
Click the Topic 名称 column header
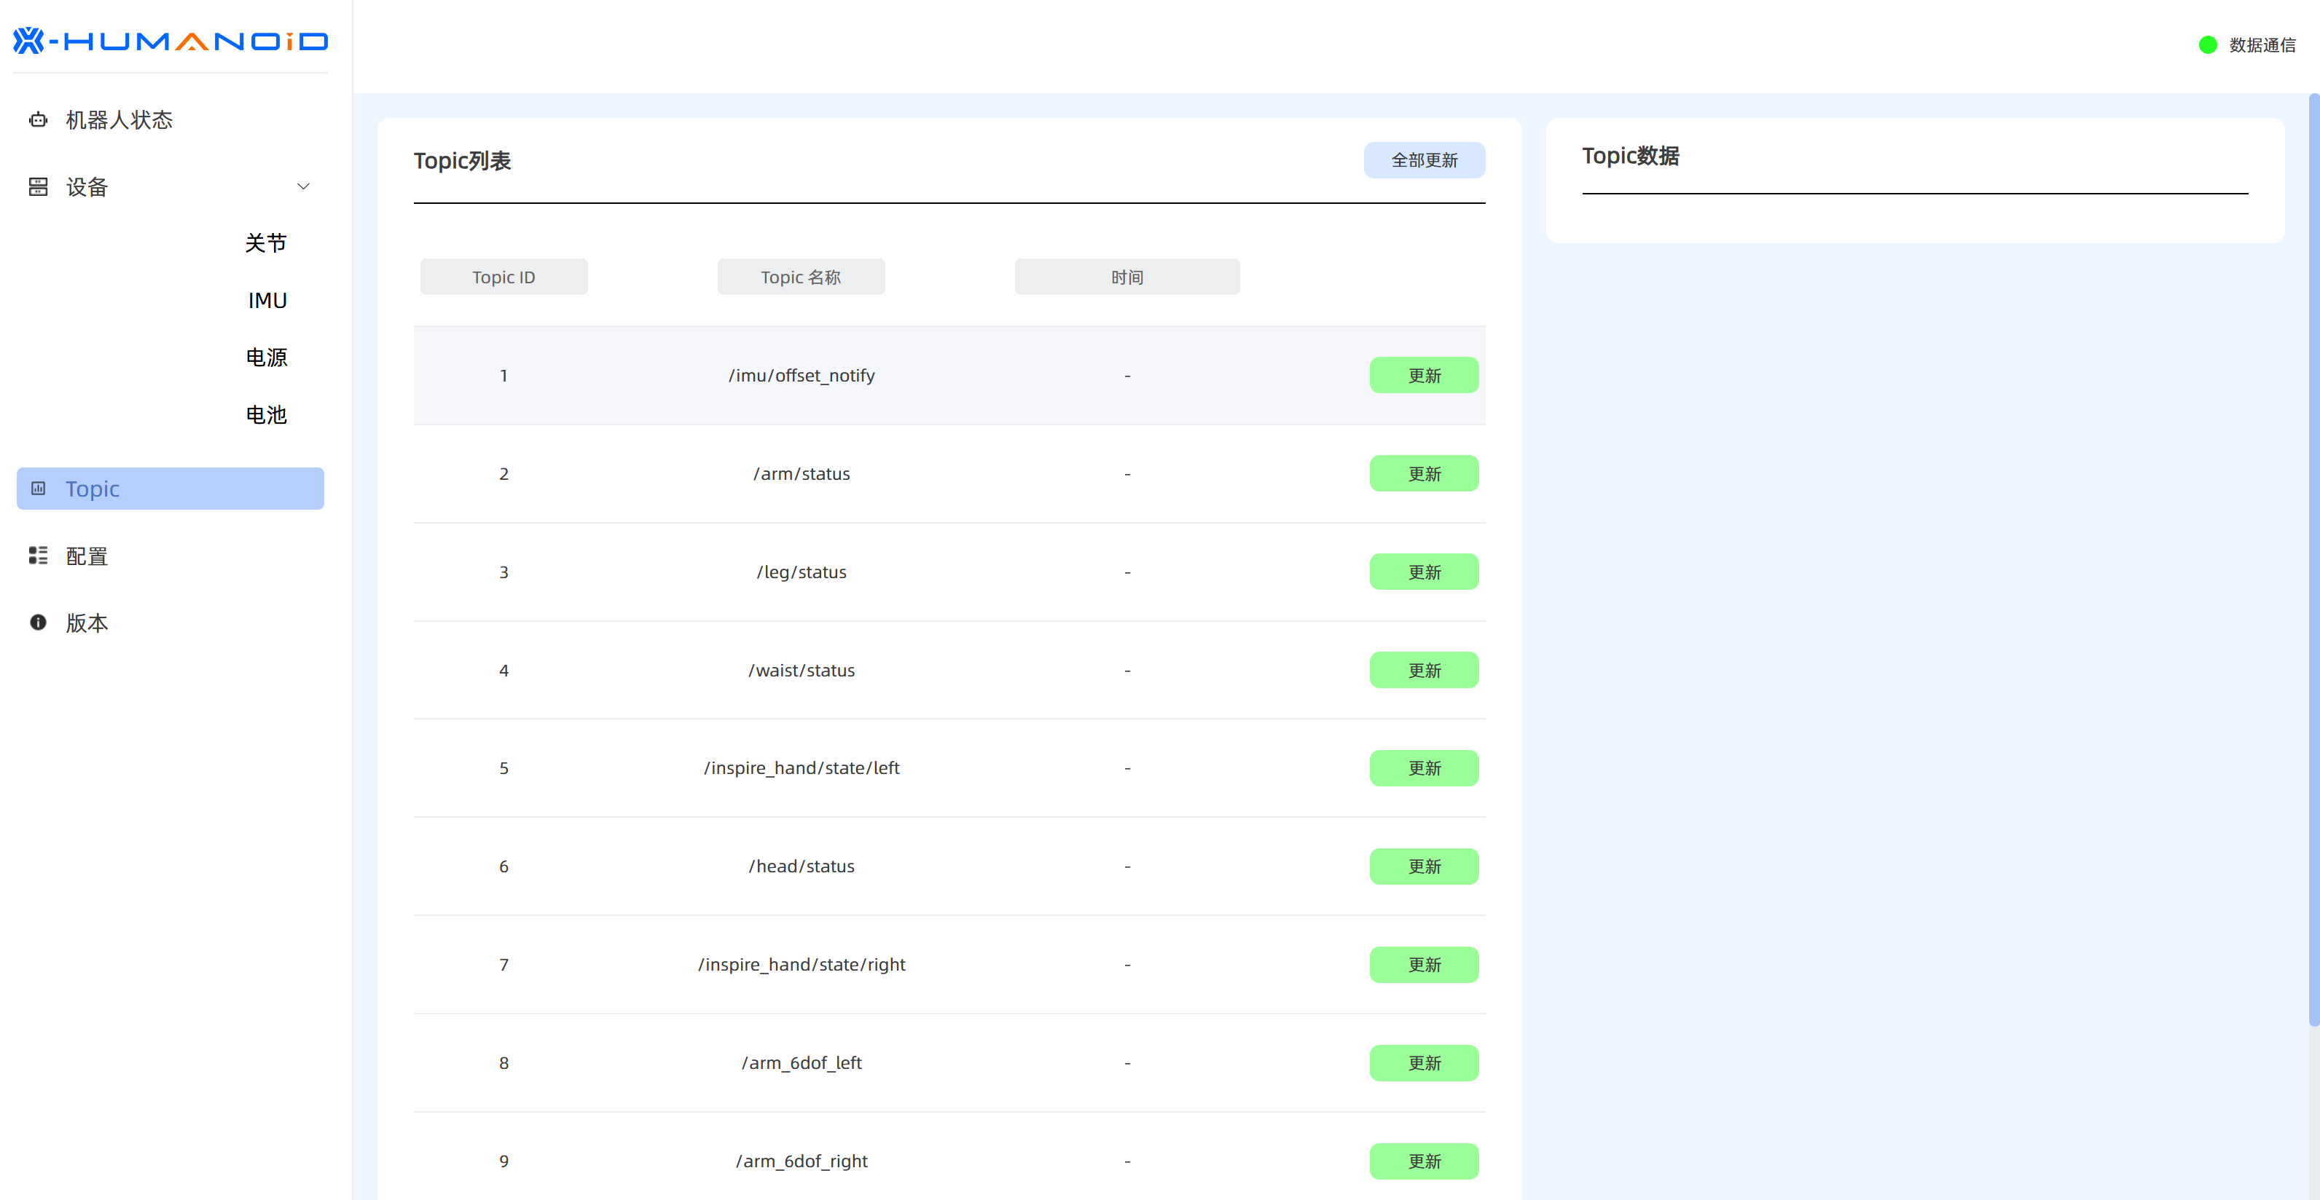coord(801,277)
